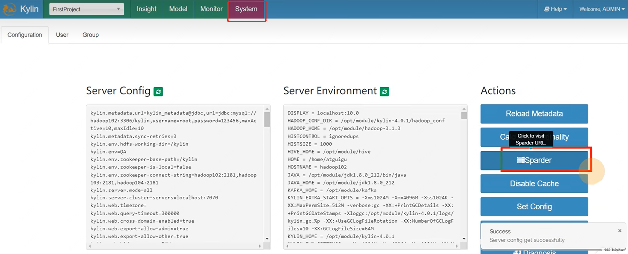
Task: Click Server Config vertical scrollbar thumb
Action: click(x=267, y=119)
